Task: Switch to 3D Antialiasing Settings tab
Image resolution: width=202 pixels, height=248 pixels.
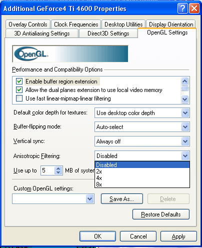Action: pos(42,33)
